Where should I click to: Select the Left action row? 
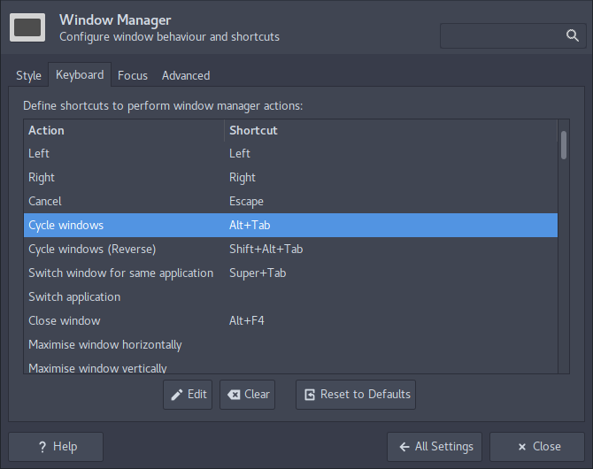(x=290, y=154)
